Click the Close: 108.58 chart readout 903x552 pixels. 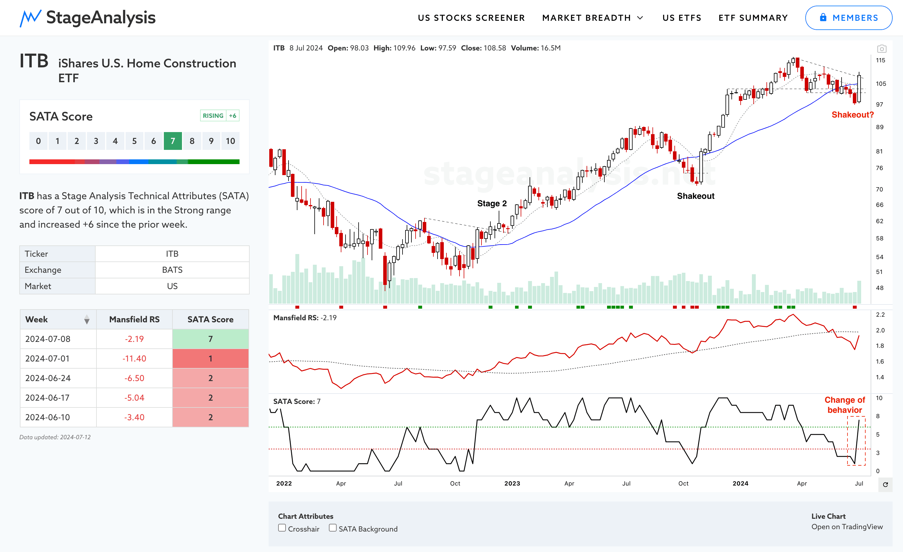(483, 48)
